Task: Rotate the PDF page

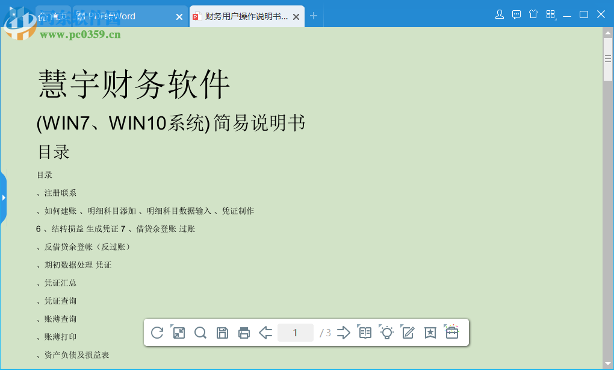Action: coord(157,332)
